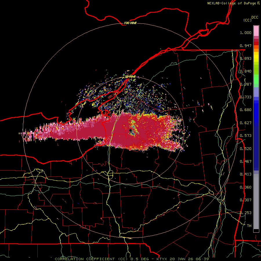This screenshot has height=261, width=261.
Task: Click the 0.307 scale value
Action: point(246,200)
